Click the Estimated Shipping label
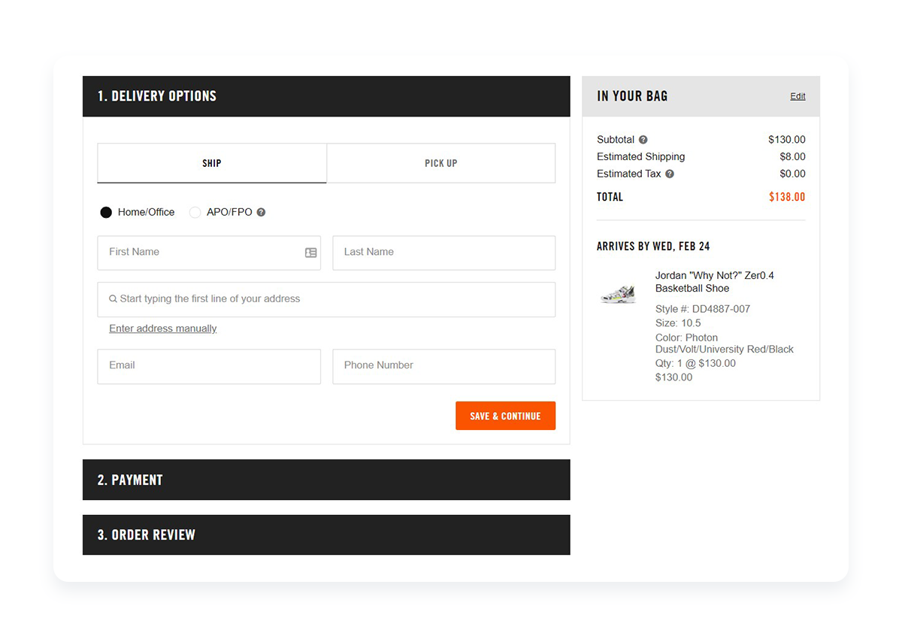This screenshot has height=639, width=902. (640, 157)
